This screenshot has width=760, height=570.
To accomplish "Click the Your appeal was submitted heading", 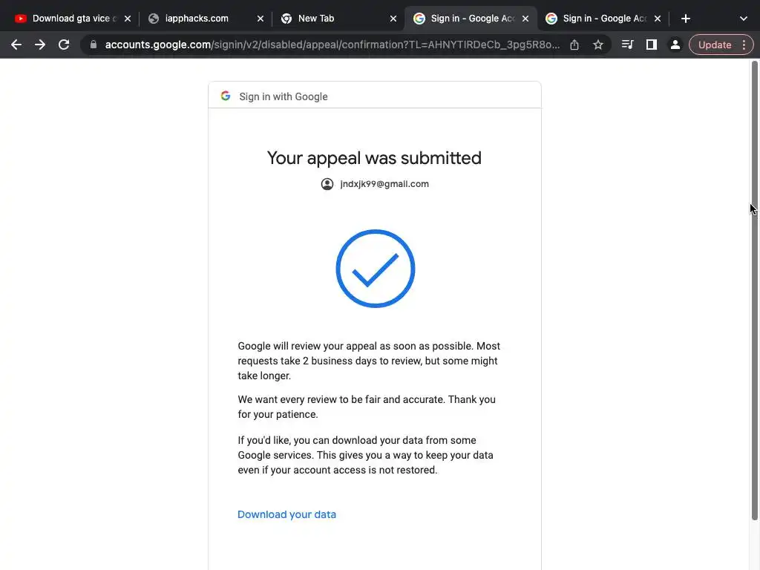I will [x=374, y=158].
